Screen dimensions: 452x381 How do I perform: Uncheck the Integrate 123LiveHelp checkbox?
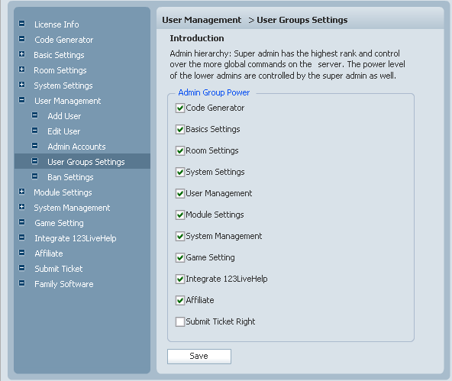(180, 279)
